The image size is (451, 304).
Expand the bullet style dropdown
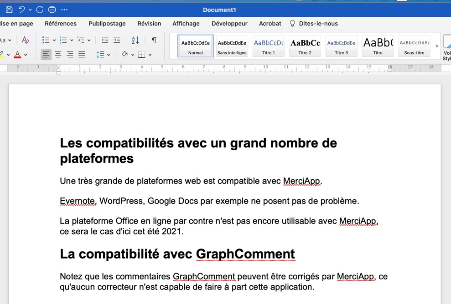[54, 40]
